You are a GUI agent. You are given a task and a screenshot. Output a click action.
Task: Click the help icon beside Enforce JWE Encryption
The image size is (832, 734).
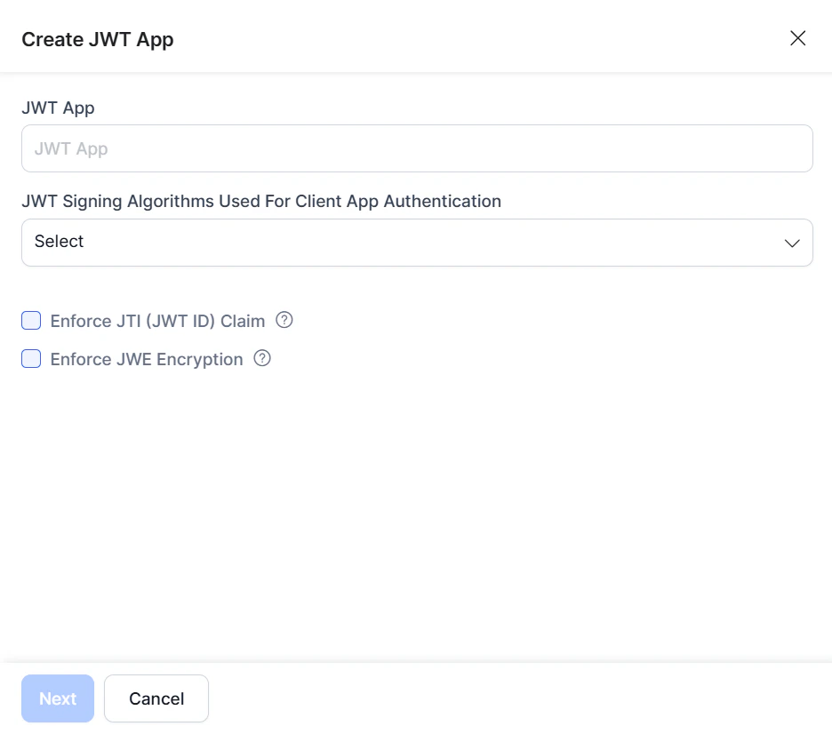(x=261, y=359)
